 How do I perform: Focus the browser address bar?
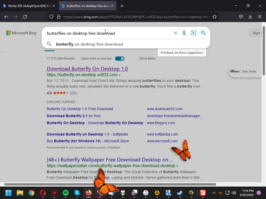click(x=137, y=17)
